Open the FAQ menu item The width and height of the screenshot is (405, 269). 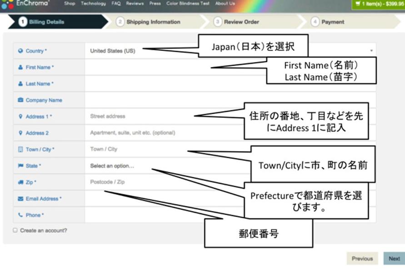coord(116,3)
